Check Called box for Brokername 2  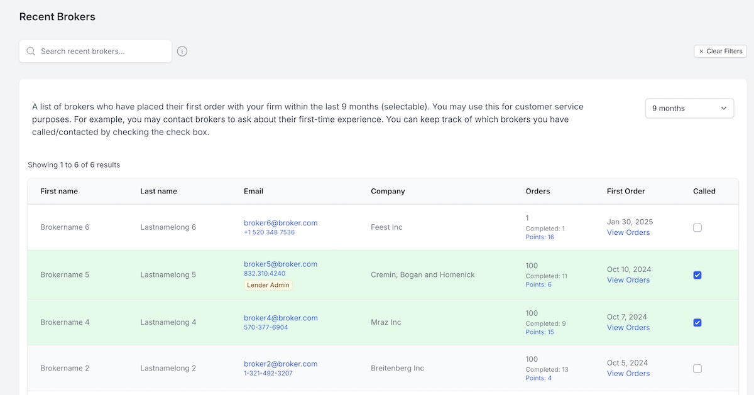(697, 369)
